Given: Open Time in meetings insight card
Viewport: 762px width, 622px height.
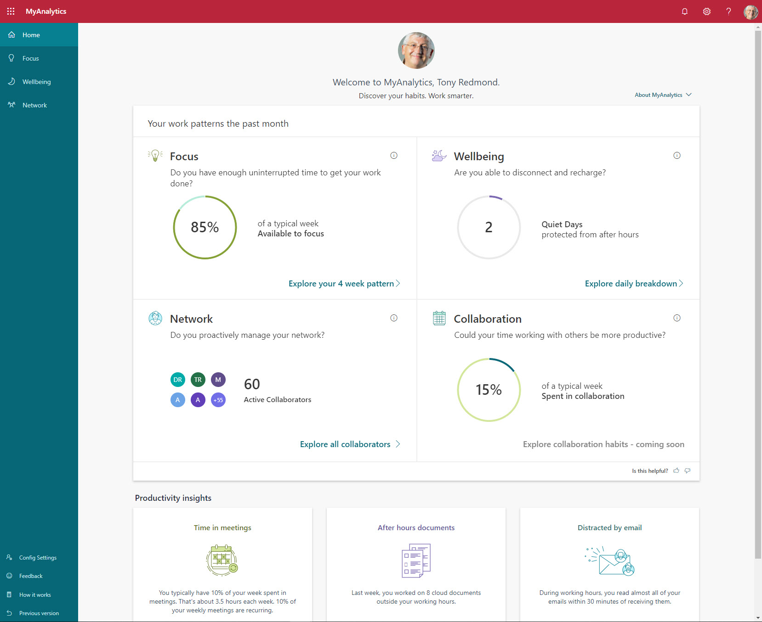Looking at the screenshot, I should 222,565.
